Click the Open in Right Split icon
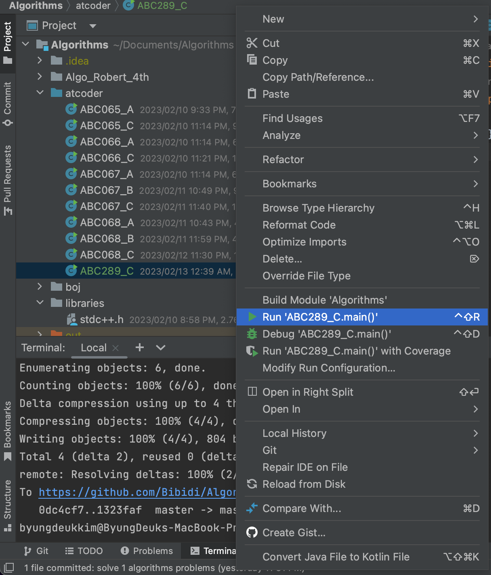Screen dimensions: 491x575 [x=252, y=392]
